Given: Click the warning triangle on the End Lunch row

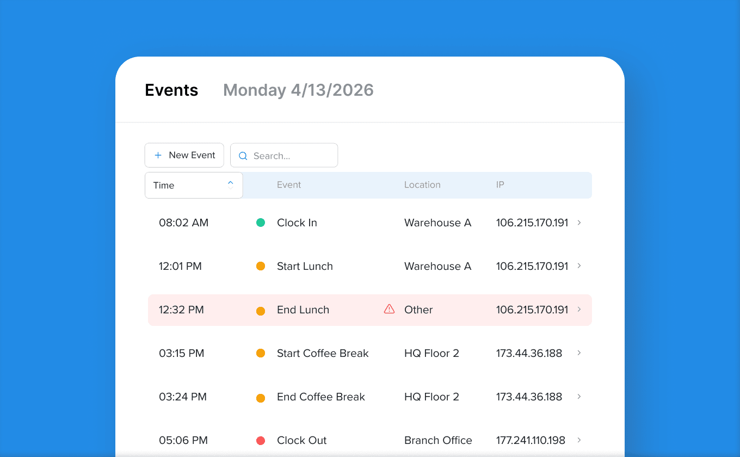Looking at the screenshot, I should click(x=388, y=309).
